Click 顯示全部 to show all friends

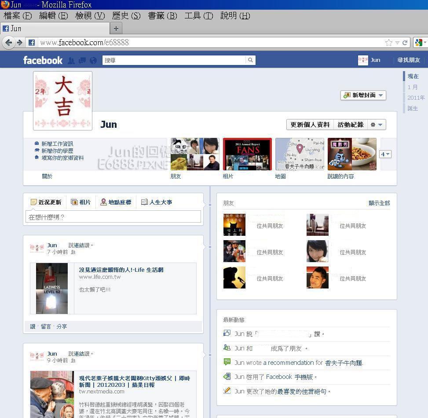click(x=379, y=203)
